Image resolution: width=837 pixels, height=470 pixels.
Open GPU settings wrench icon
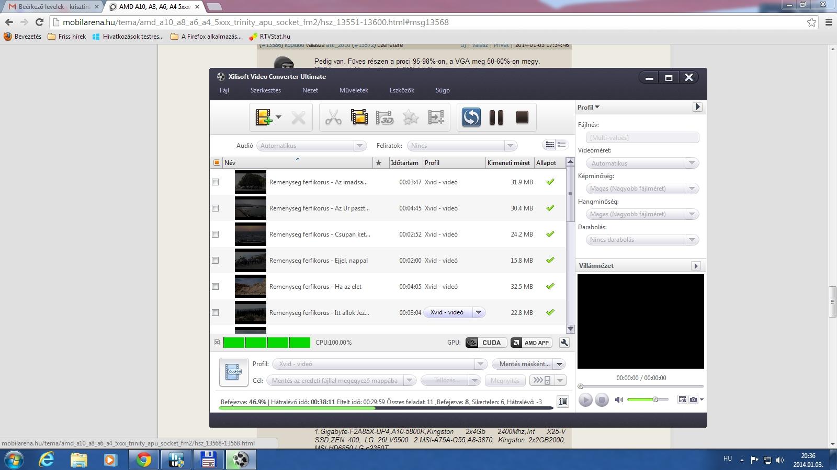pyautogui.click(x=564, y=343)
